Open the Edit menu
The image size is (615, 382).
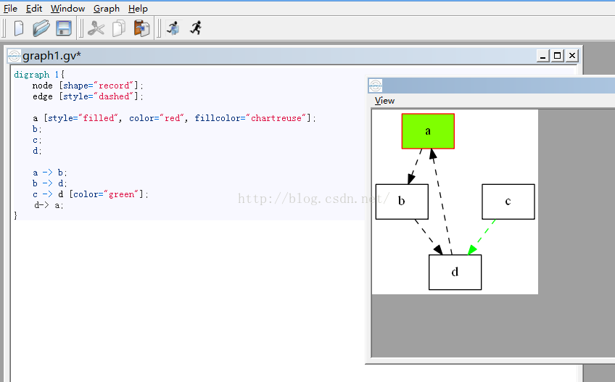tap(34, 8)
